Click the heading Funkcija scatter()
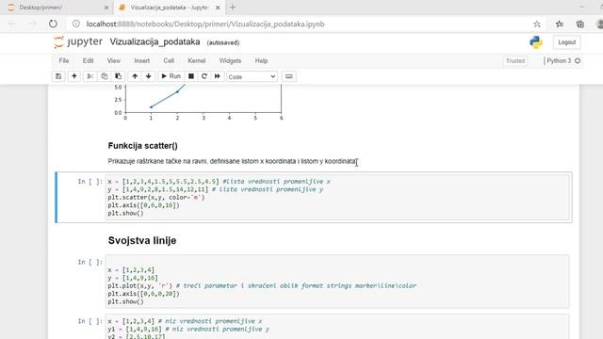Viewport: 603px width, 339px height. click(x=142, y=146)
